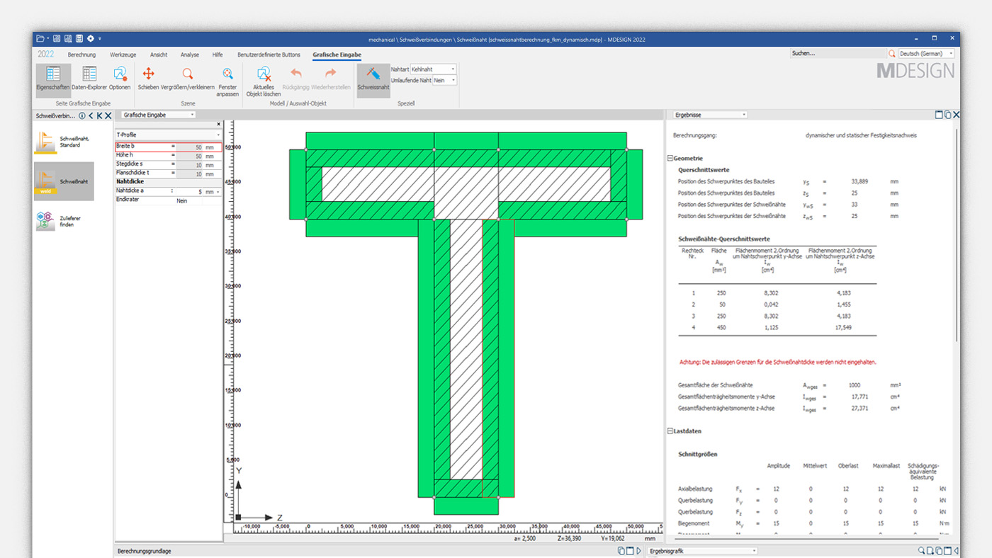Click the Axialbelastung row label
This screenshot has width=992, height=558.
click(695, 489)
